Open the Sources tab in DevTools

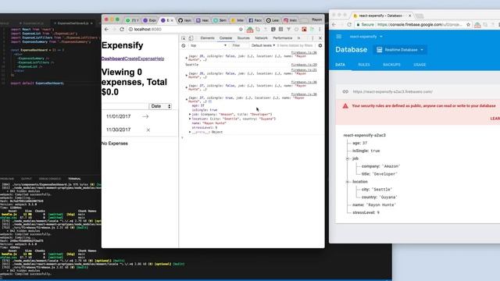[243, 38]
